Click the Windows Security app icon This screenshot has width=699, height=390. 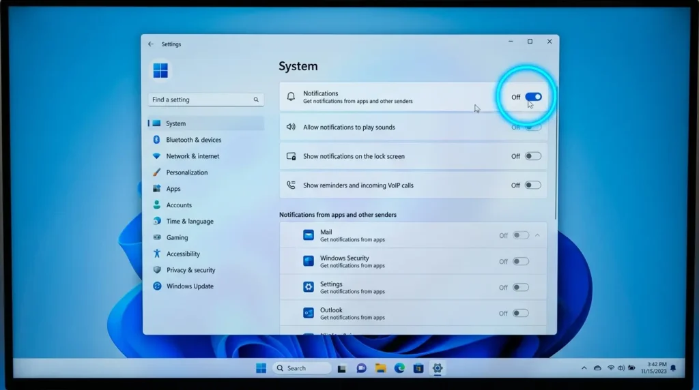(x=309, y=261)
